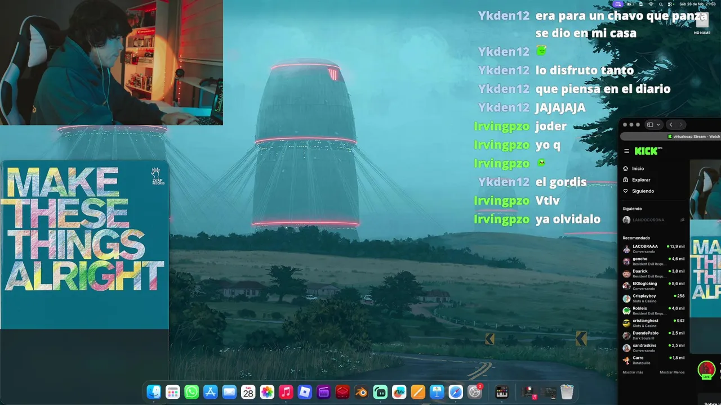Screen dimensions: 721x405
Task: Open Siguiendo in Kick sidebar
Action: [x=638, y=191]
